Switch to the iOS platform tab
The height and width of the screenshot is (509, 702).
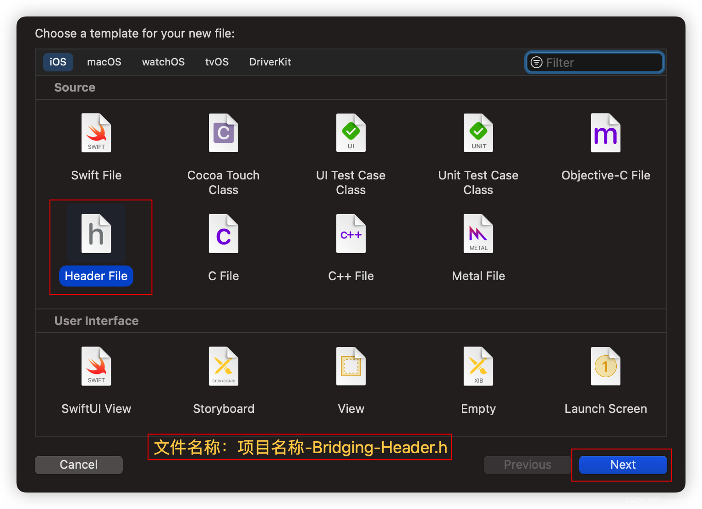click(58, 62)
